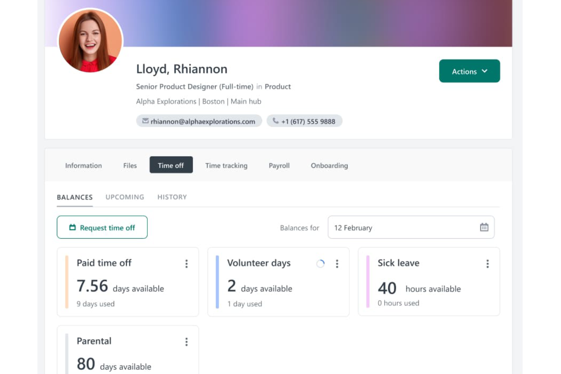Open the Payroll tab
This screenshot has width=561, height=374.
pyautogui.click(x=279, y=166)
